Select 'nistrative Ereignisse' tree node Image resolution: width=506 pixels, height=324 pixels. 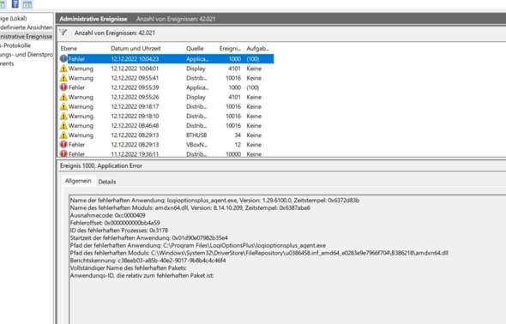26,37
